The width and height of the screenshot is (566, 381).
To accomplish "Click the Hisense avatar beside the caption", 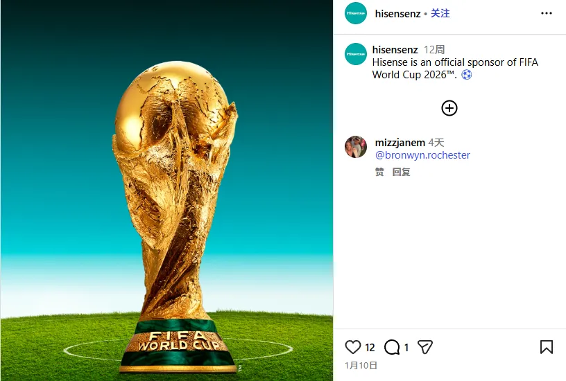I will click(x=356, y=54).
